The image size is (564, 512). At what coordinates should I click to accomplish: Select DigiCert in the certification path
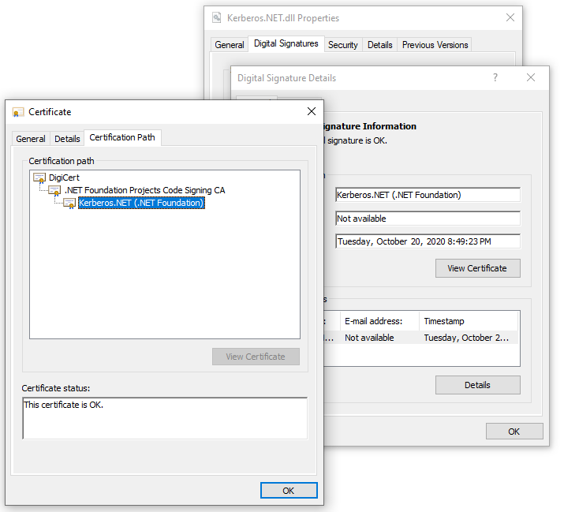point(64,178)
